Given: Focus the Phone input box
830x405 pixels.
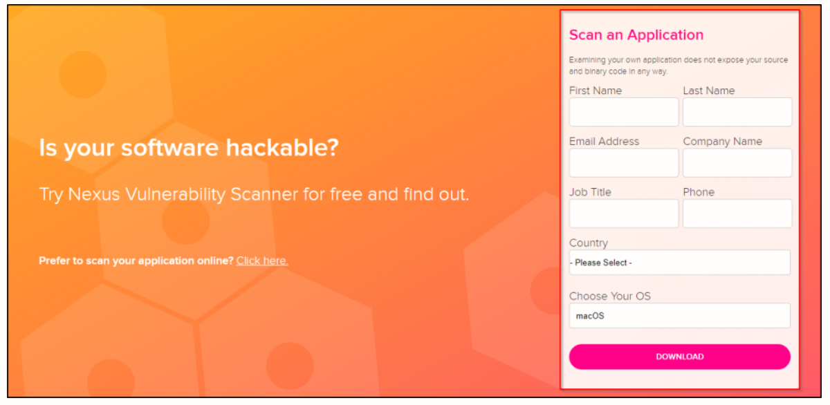Looking at the screenshot, I should click(737, 213).
